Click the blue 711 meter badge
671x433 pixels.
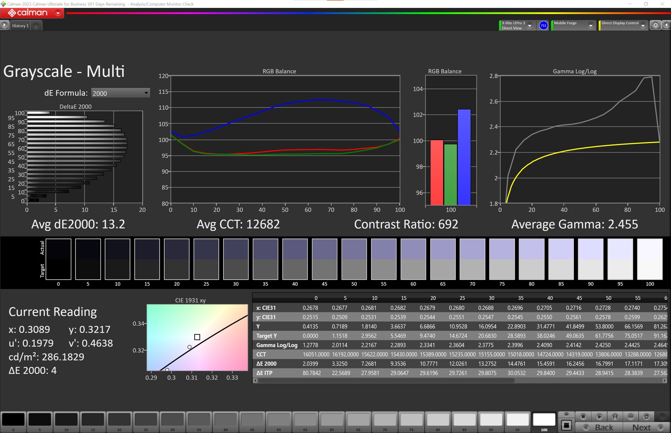coord(543,25)
